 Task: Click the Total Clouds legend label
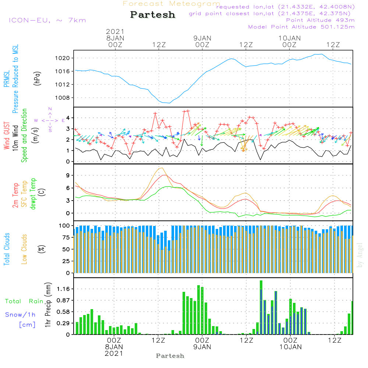(x=7, y=249)
